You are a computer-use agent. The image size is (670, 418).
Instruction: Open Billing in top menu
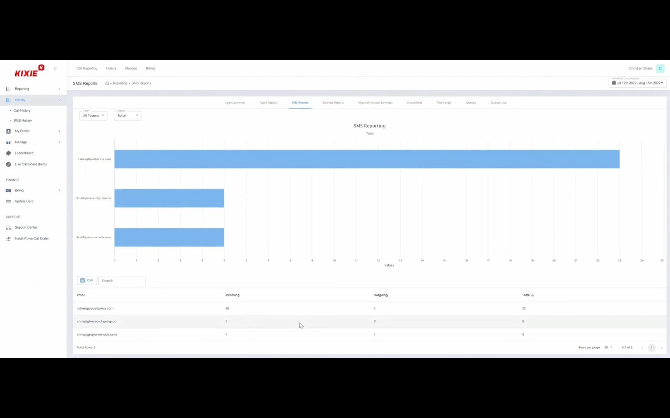(150, 68)
